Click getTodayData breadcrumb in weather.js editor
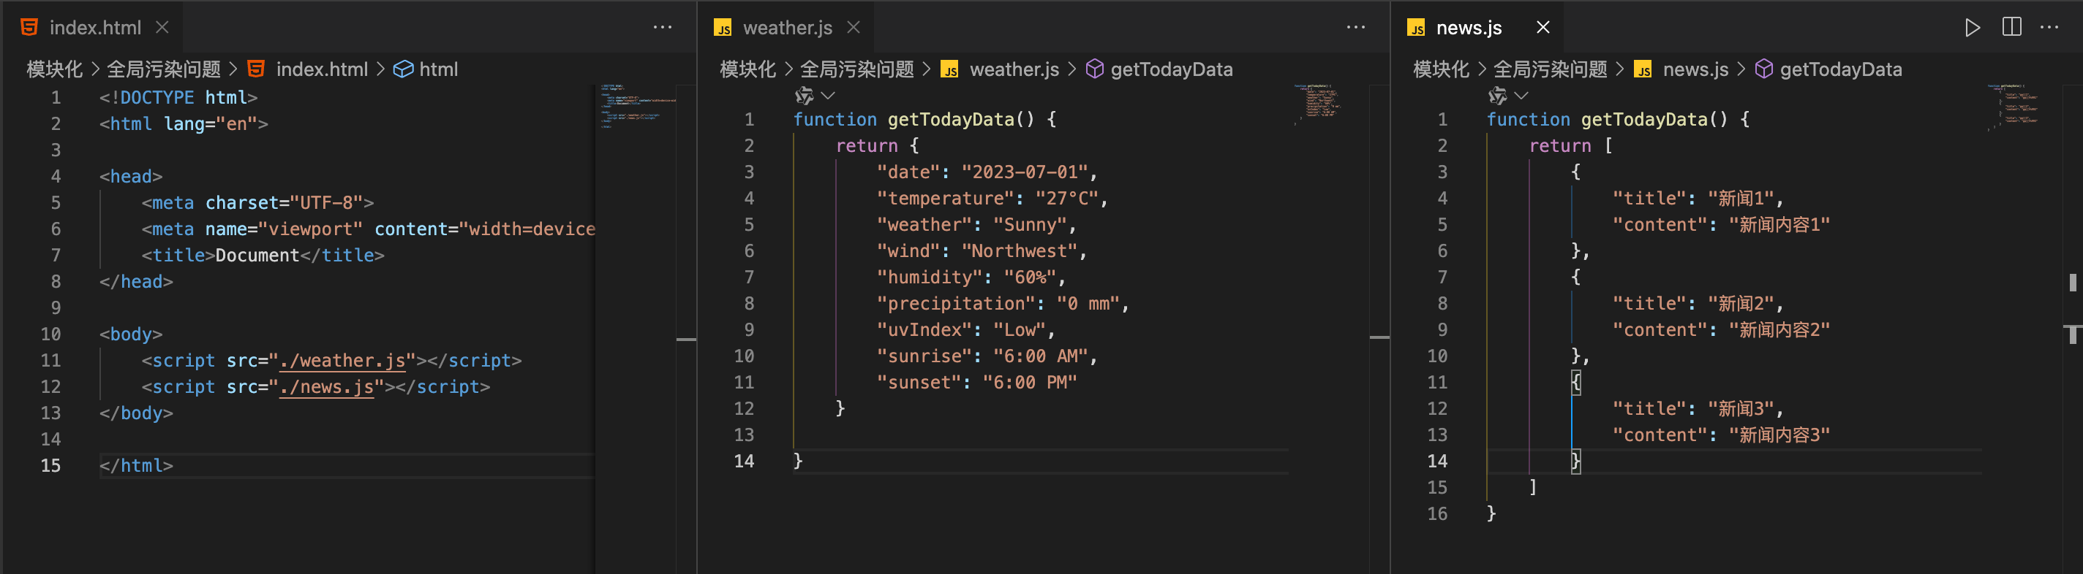Viewport: 2083px width, 574px height. [x=1172, y=69]
